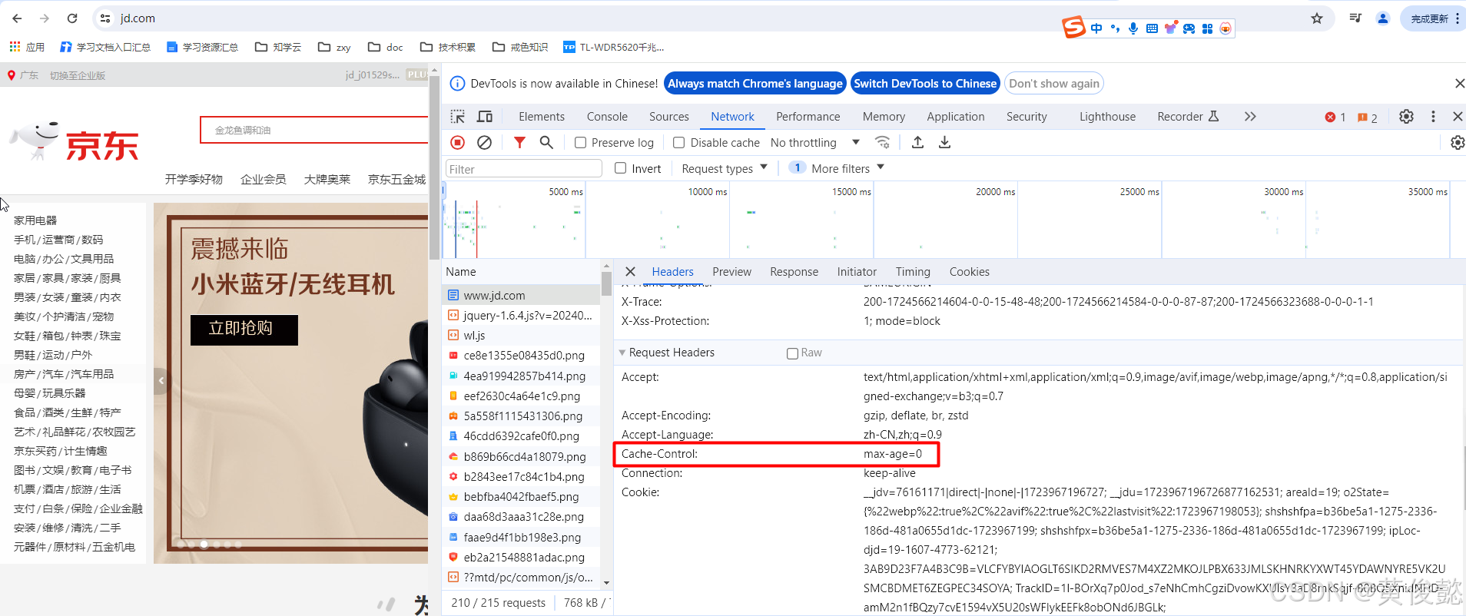Enable the Preserve log checkbox
The image size is (1466, 616).
581,143
